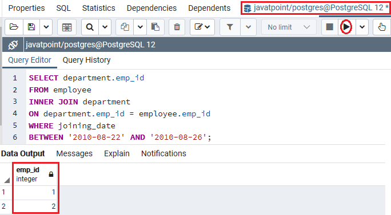This screenshot has height=215, width=391.
Task: Select result row number 2
Action: 3,206
